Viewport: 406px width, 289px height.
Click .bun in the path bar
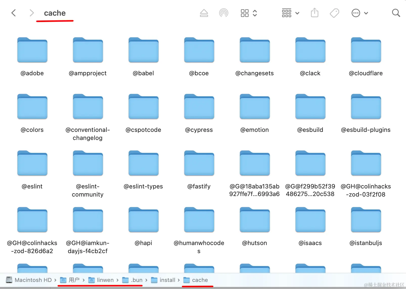point(132,280)
